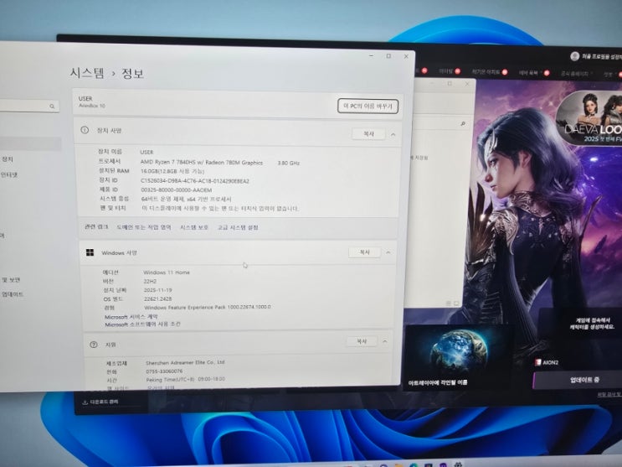Click the Settings sidebar search field

pyautogui.click(x=29, y=106)
